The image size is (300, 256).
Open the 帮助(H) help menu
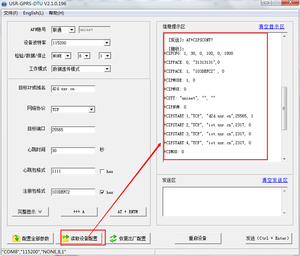56,13
